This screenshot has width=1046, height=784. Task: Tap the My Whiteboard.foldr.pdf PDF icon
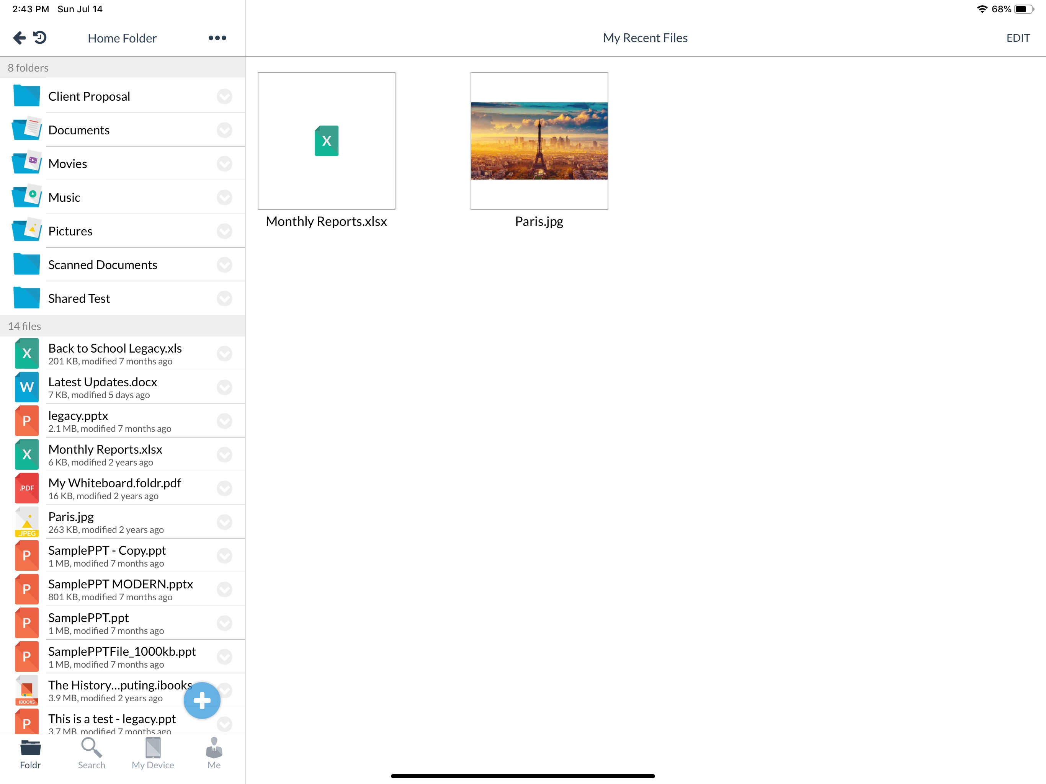[x=27, y=488]
